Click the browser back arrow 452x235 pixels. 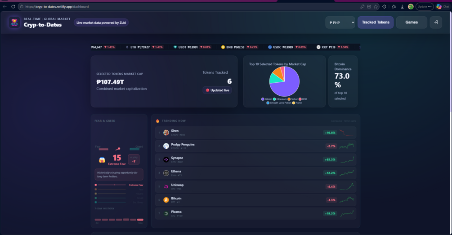pos(4,6)
